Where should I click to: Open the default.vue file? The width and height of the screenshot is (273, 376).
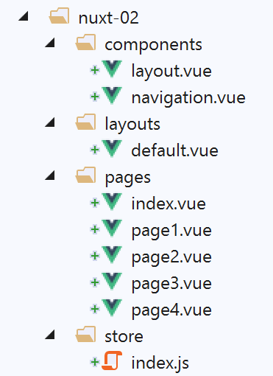point(175,150)
